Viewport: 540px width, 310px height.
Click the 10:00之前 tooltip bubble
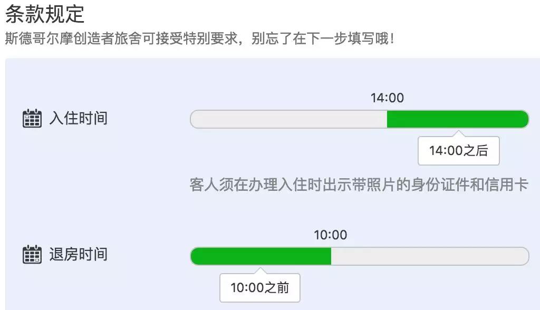259,287
